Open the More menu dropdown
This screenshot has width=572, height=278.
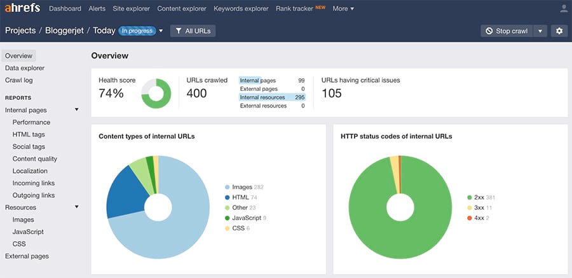click(343, 9)
